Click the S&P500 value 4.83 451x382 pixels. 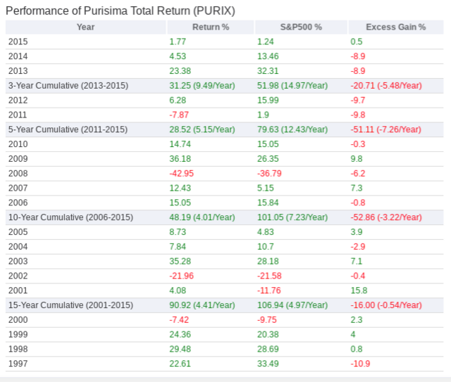(265, 232)
